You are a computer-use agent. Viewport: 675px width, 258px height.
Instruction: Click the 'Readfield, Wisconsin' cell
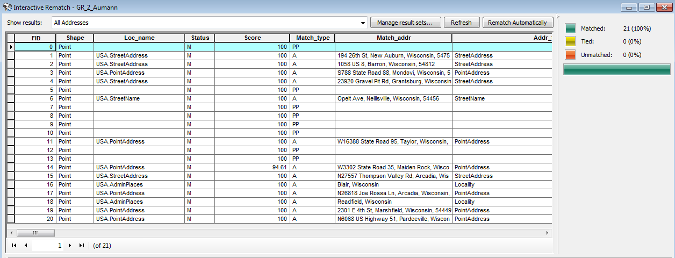[393, 202]
